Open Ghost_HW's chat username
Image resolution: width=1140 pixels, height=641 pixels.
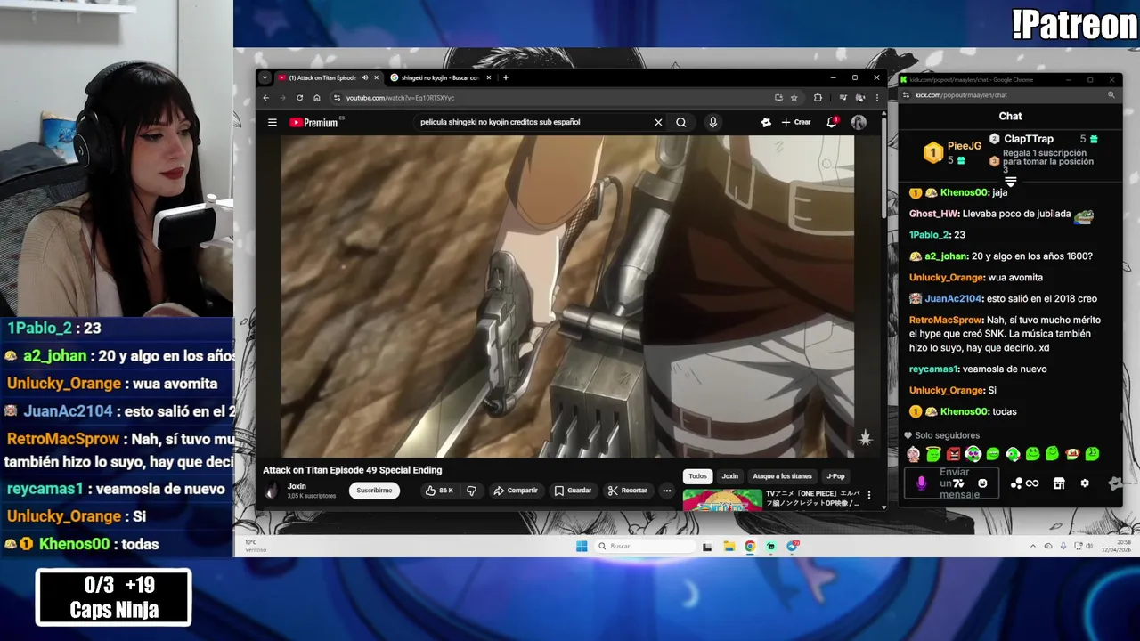(932, 214)
